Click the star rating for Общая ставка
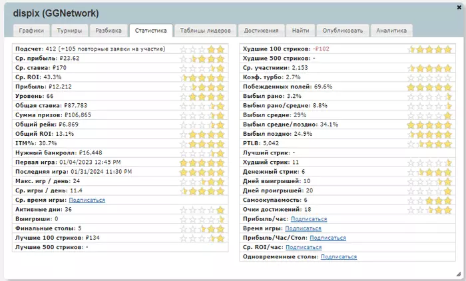 pos(202,106)
